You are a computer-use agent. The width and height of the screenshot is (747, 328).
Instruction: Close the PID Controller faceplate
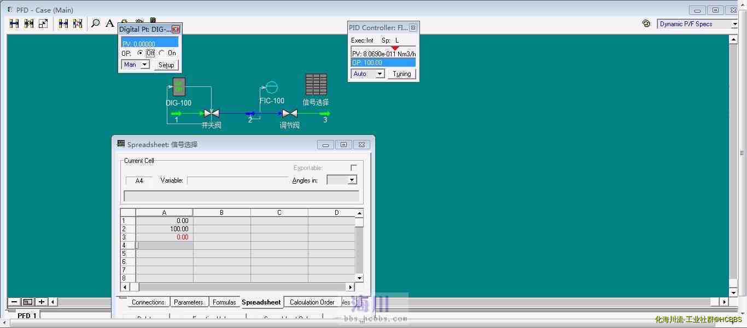(413, 27)
